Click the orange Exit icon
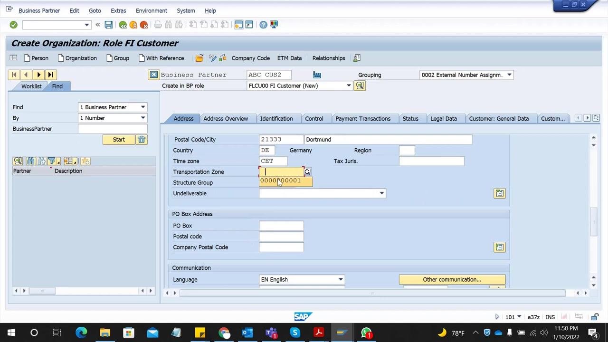Screen dimensions: 608x342 (x=133, y=25)
